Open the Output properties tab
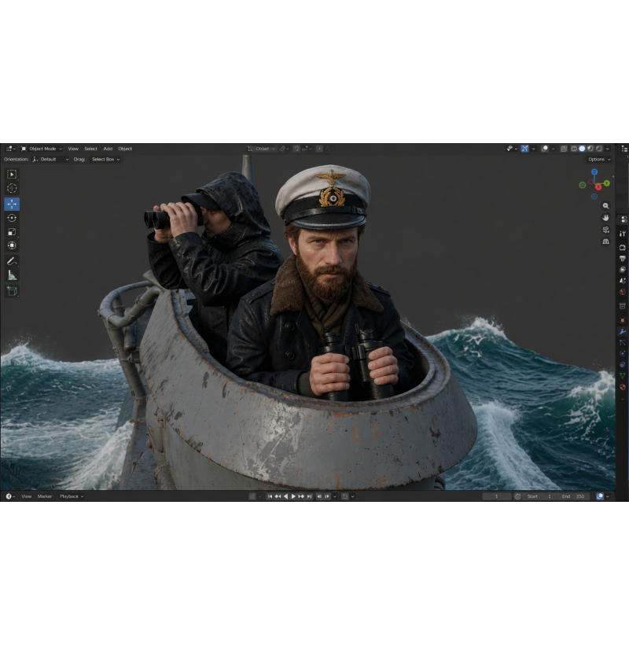 point(623,258)
